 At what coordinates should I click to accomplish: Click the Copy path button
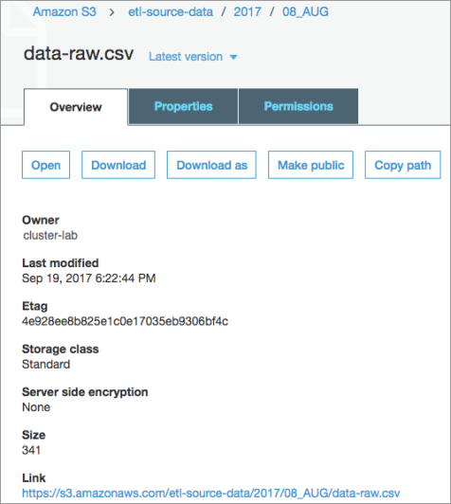(x=403, y=165)
